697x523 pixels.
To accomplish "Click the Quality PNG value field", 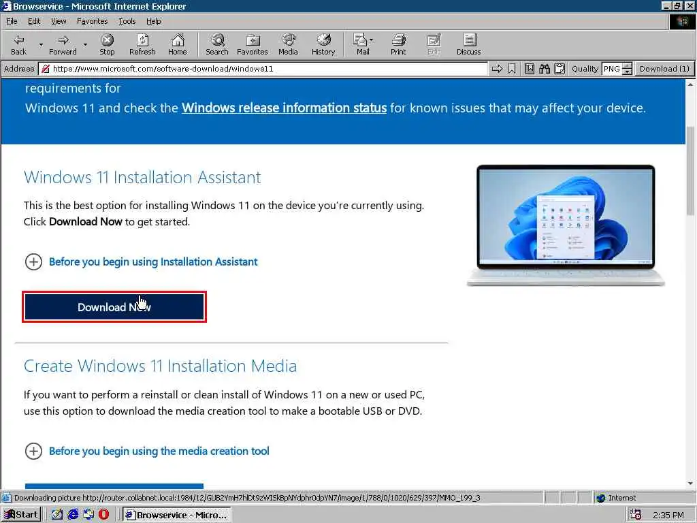I will click(612, 69).
